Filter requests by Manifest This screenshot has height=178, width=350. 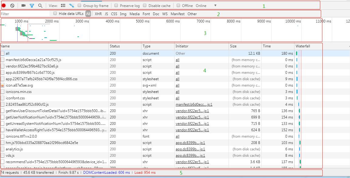[x=178, y=14]
